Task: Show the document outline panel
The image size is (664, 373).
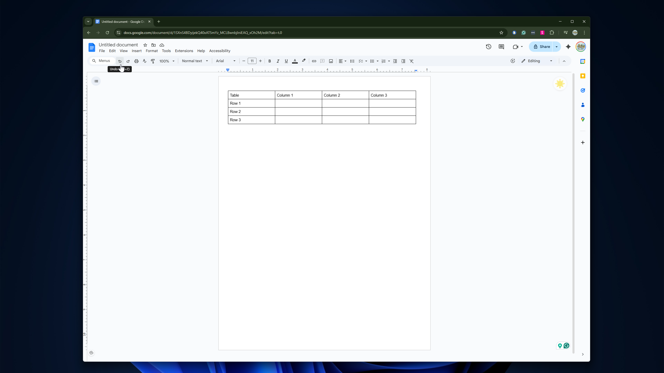Action: [x=96, y=81]
